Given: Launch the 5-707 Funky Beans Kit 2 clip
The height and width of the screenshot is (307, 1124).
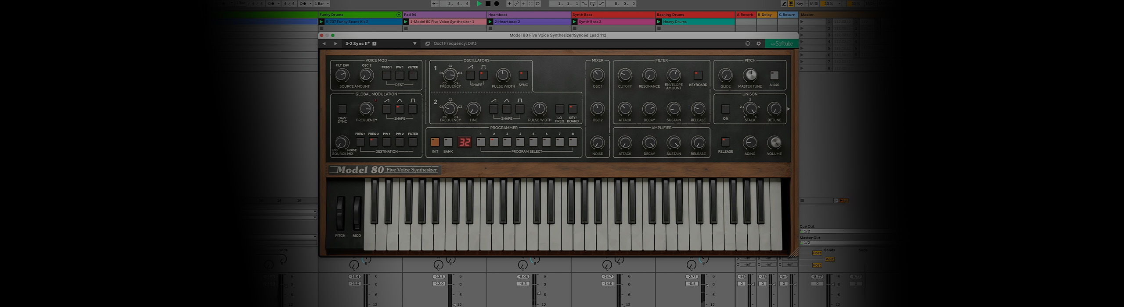Looking at the screenshot, I should pos(321,21).
